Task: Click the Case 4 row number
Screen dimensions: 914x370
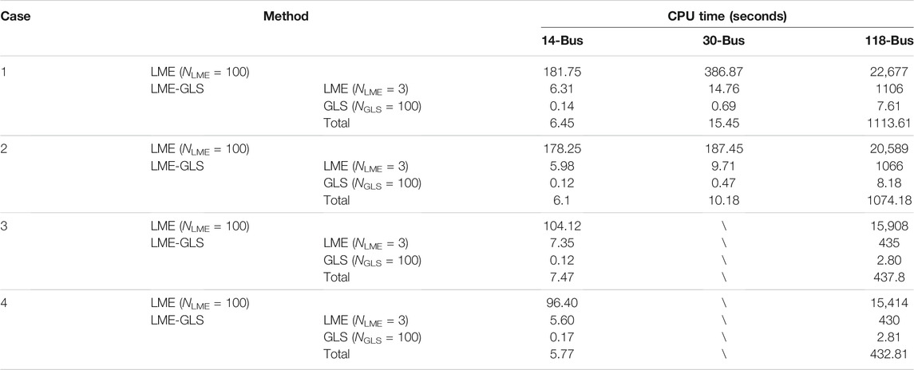Action: (x=4, y=303)
